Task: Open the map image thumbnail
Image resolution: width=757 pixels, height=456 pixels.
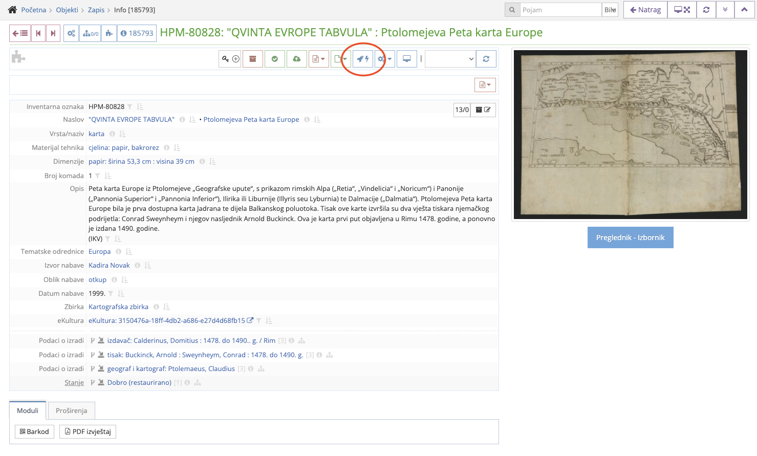Action: click(631, 135)
